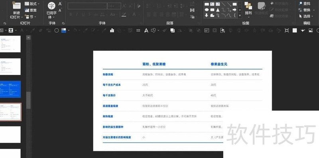Select the Triangle shape in gallery
This screenshot has height=158, width=319.
(x=218, y=10)
